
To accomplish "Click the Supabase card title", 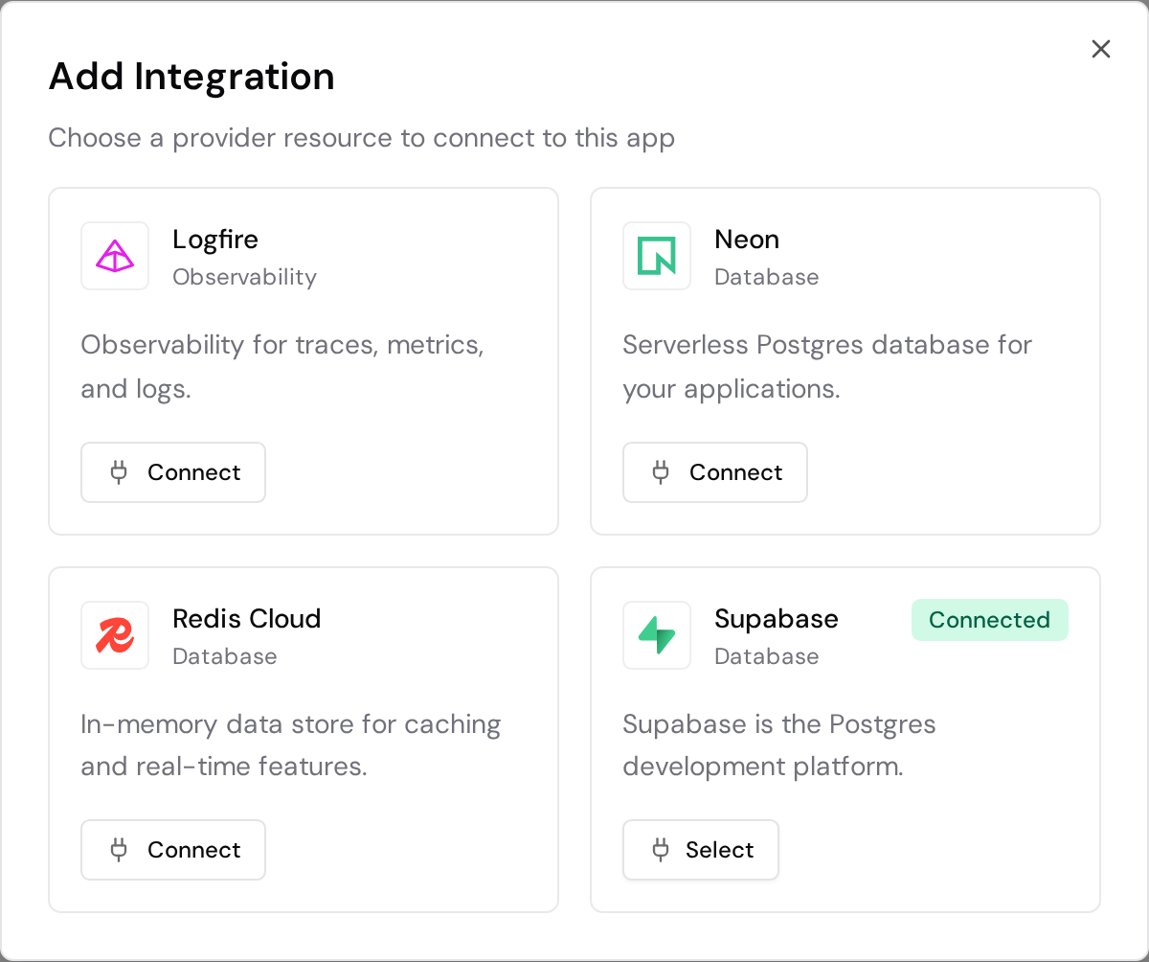I will (777, 619).
